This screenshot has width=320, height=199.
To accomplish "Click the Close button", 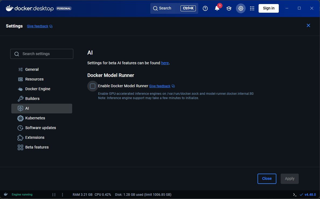I will pos(267,178).
